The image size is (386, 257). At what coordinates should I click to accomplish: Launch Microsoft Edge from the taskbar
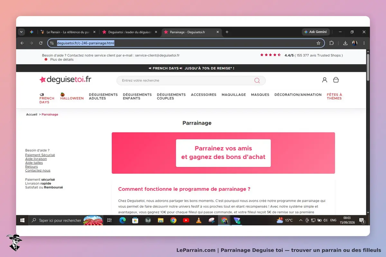click(x=123, y=220)
